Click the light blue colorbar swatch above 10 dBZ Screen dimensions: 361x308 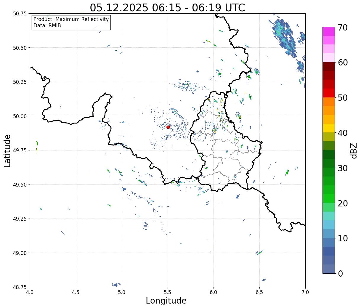tap(328, 225)
